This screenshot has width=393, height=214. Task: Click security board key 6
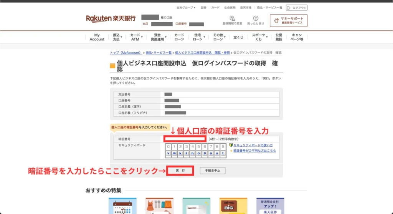coord(205,146)
